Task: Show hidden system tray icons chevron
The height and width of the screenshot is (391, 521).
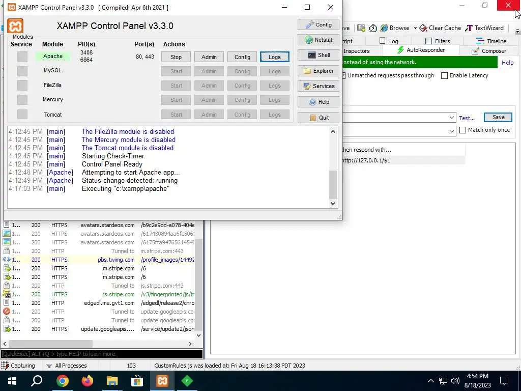Action: [x=430, y=381]
